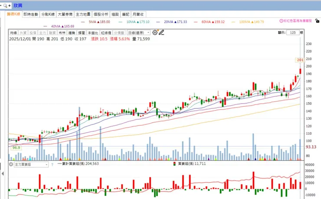This screenshot has width=321, height=199.
Task: Open the 筆記 tab
Action: (x=126, y=14)
